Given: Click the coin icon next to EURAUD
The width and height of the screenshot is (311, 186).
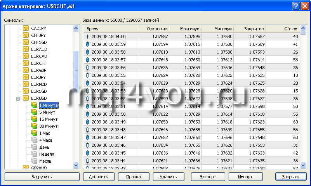Looking at the screenshot, I should click(x=26, y=49).
